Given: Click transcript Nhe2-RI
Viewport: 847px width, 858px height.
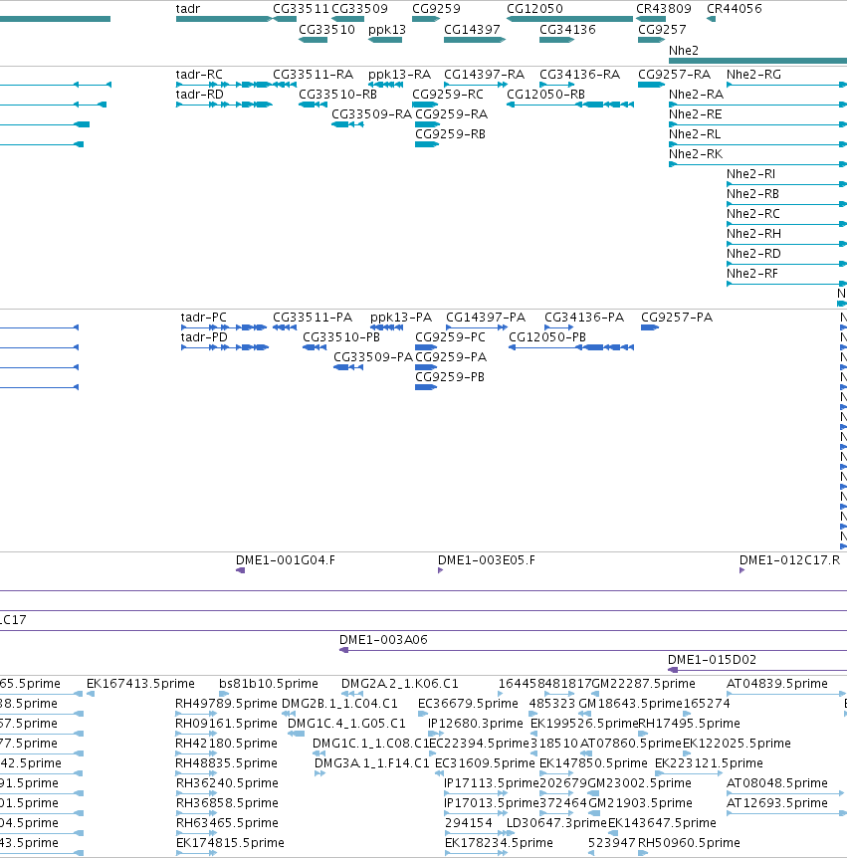Looking at the screenshot, I should [750, 174].
